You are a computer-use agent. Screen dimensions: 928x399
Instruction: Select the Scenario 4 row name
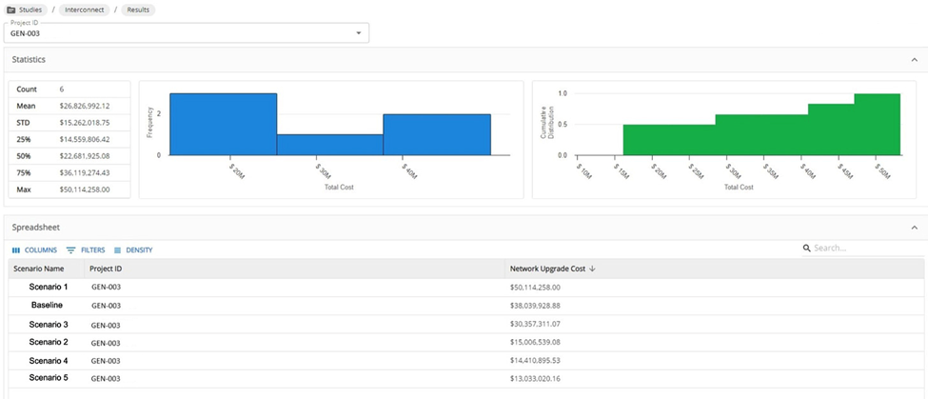tap(49, 361)
